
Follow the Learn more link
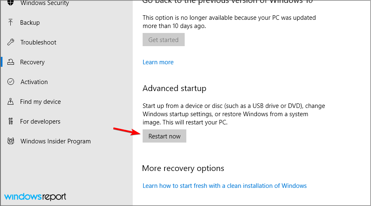coord(158,62)
